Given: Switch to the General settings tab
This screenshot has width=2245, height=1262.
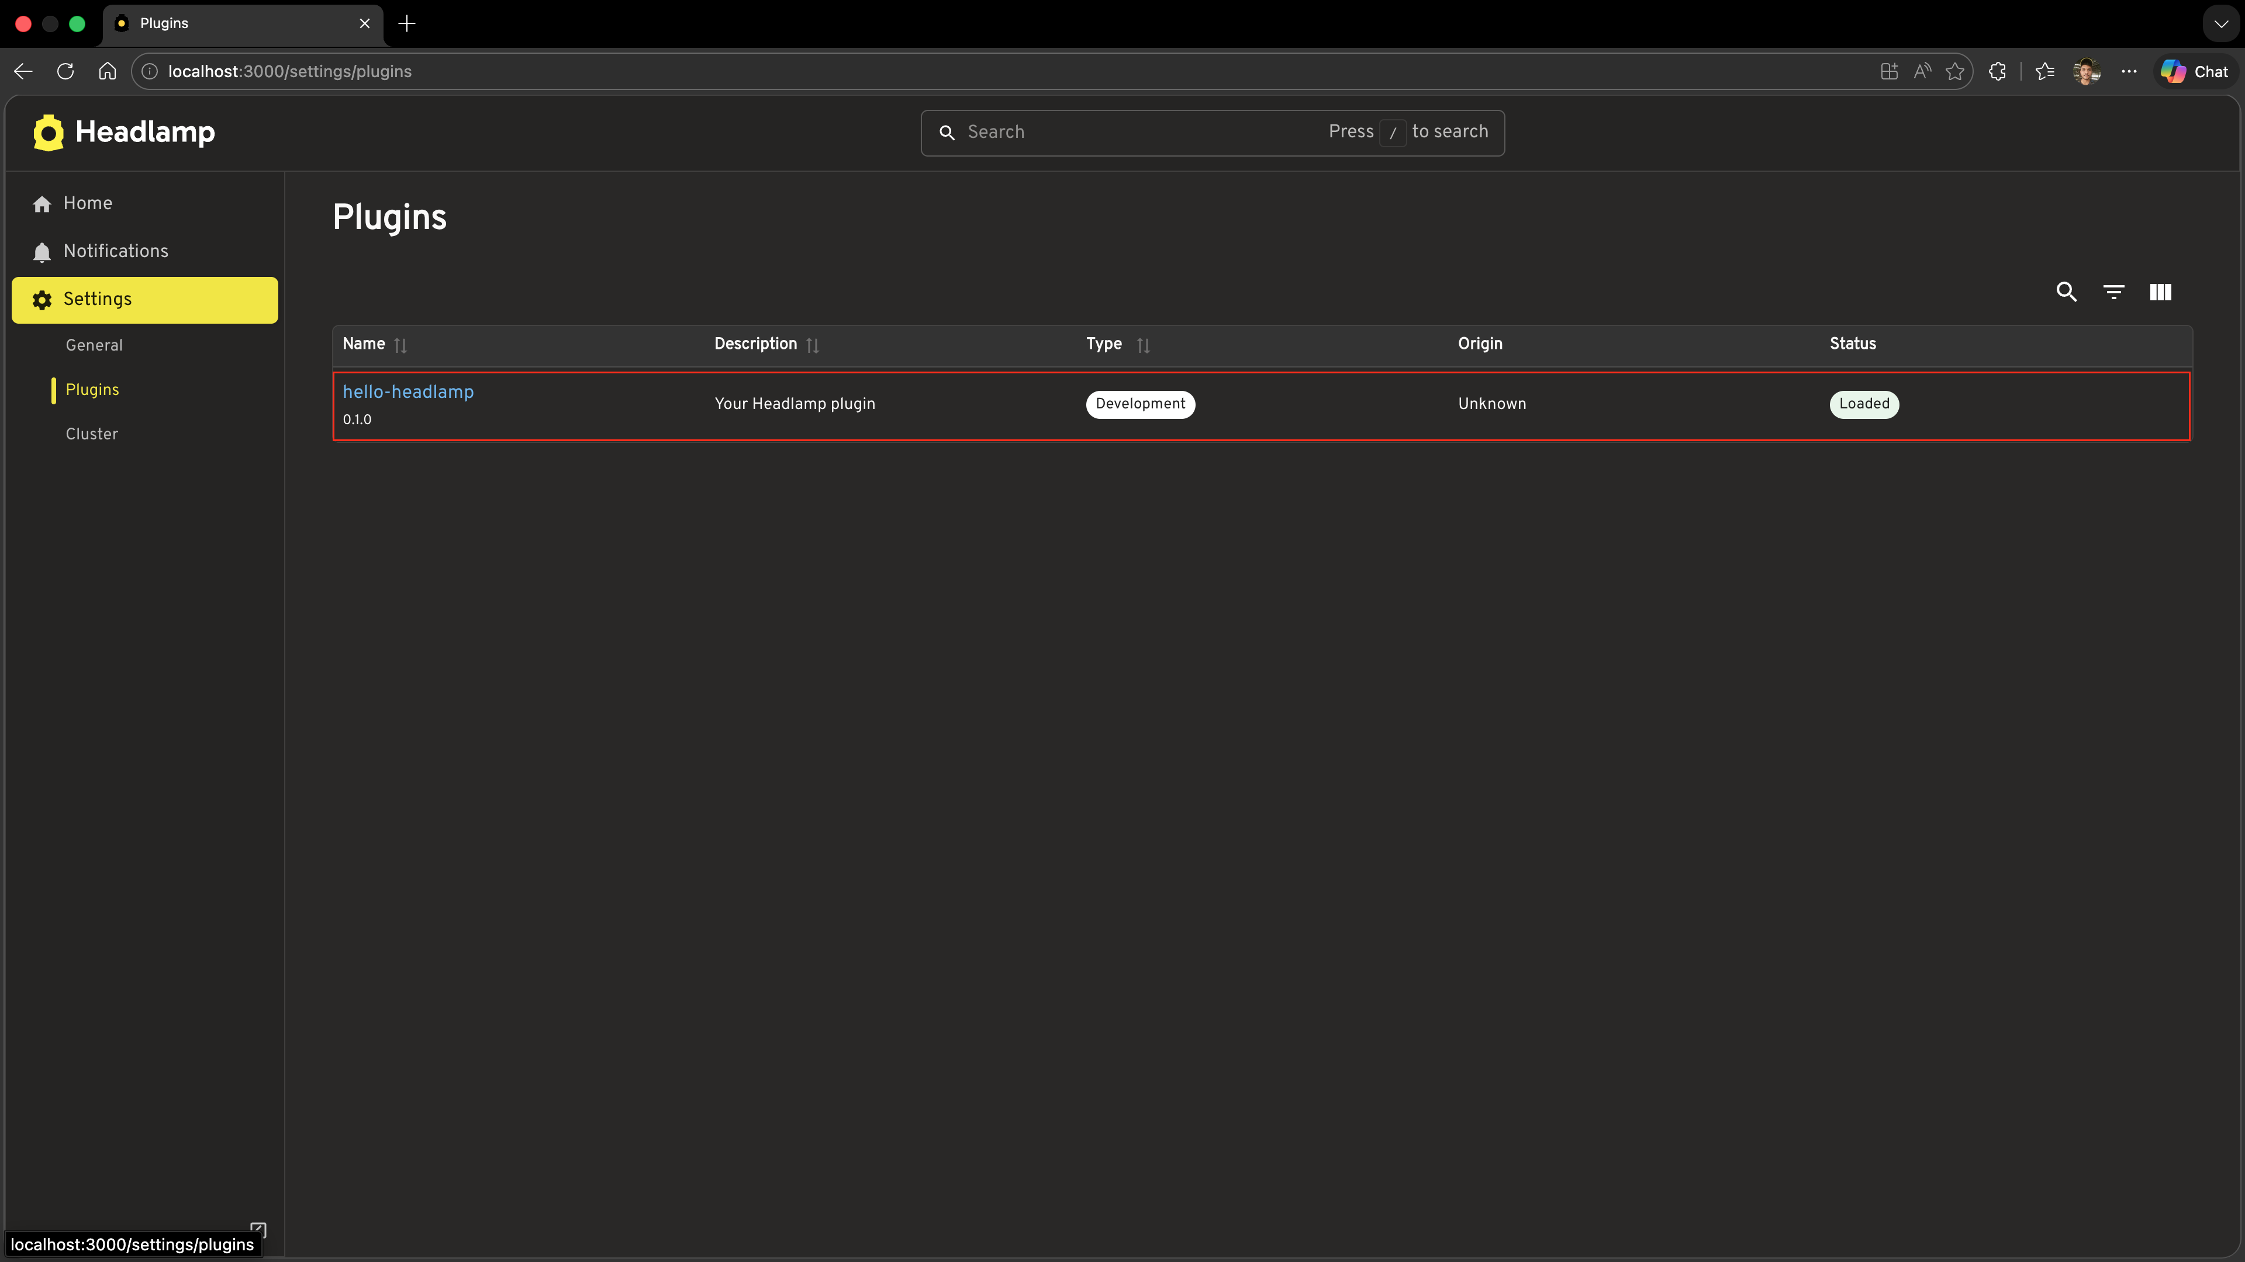Looking at the screenshot, I should click(x=94, y=345).
